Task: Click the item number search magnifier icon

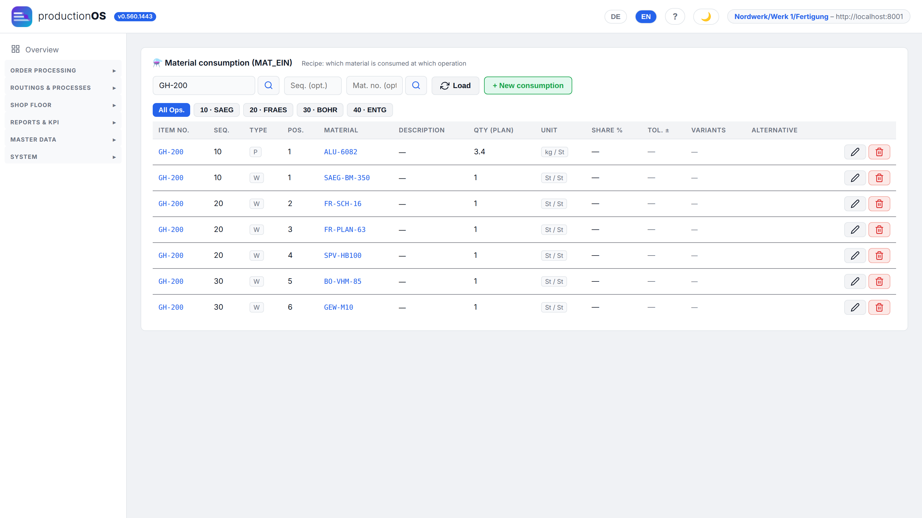Action: pos(269,85)
